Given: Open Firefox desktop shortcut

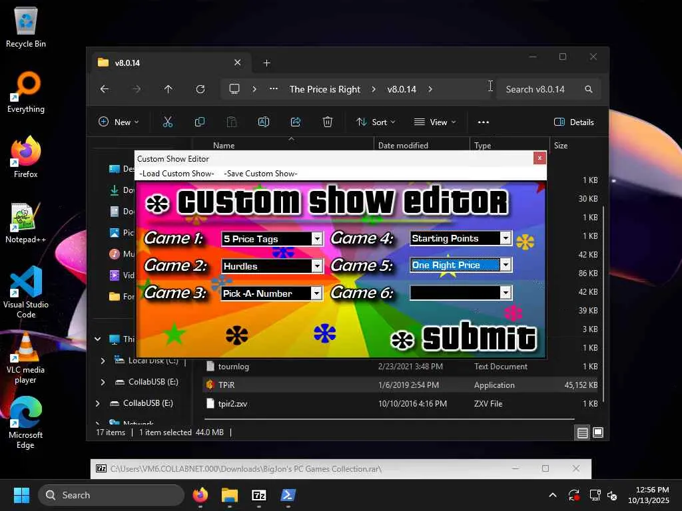Looking at the screenshot, I should 26,157.
